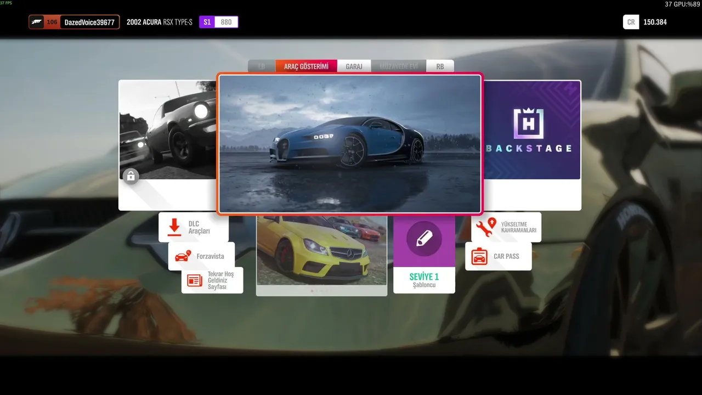The height and width of the screenshot is (395, 702).
Task: Click the performance index value 880
Action: click(x=226, y=22)
